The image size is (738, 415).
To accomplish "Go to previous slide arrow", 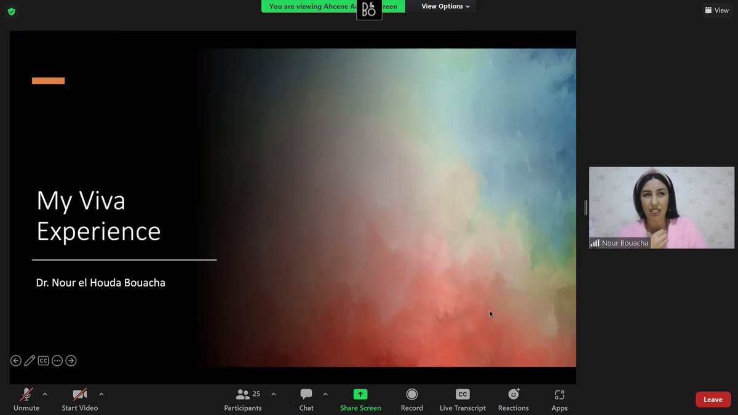I will 16,361.
